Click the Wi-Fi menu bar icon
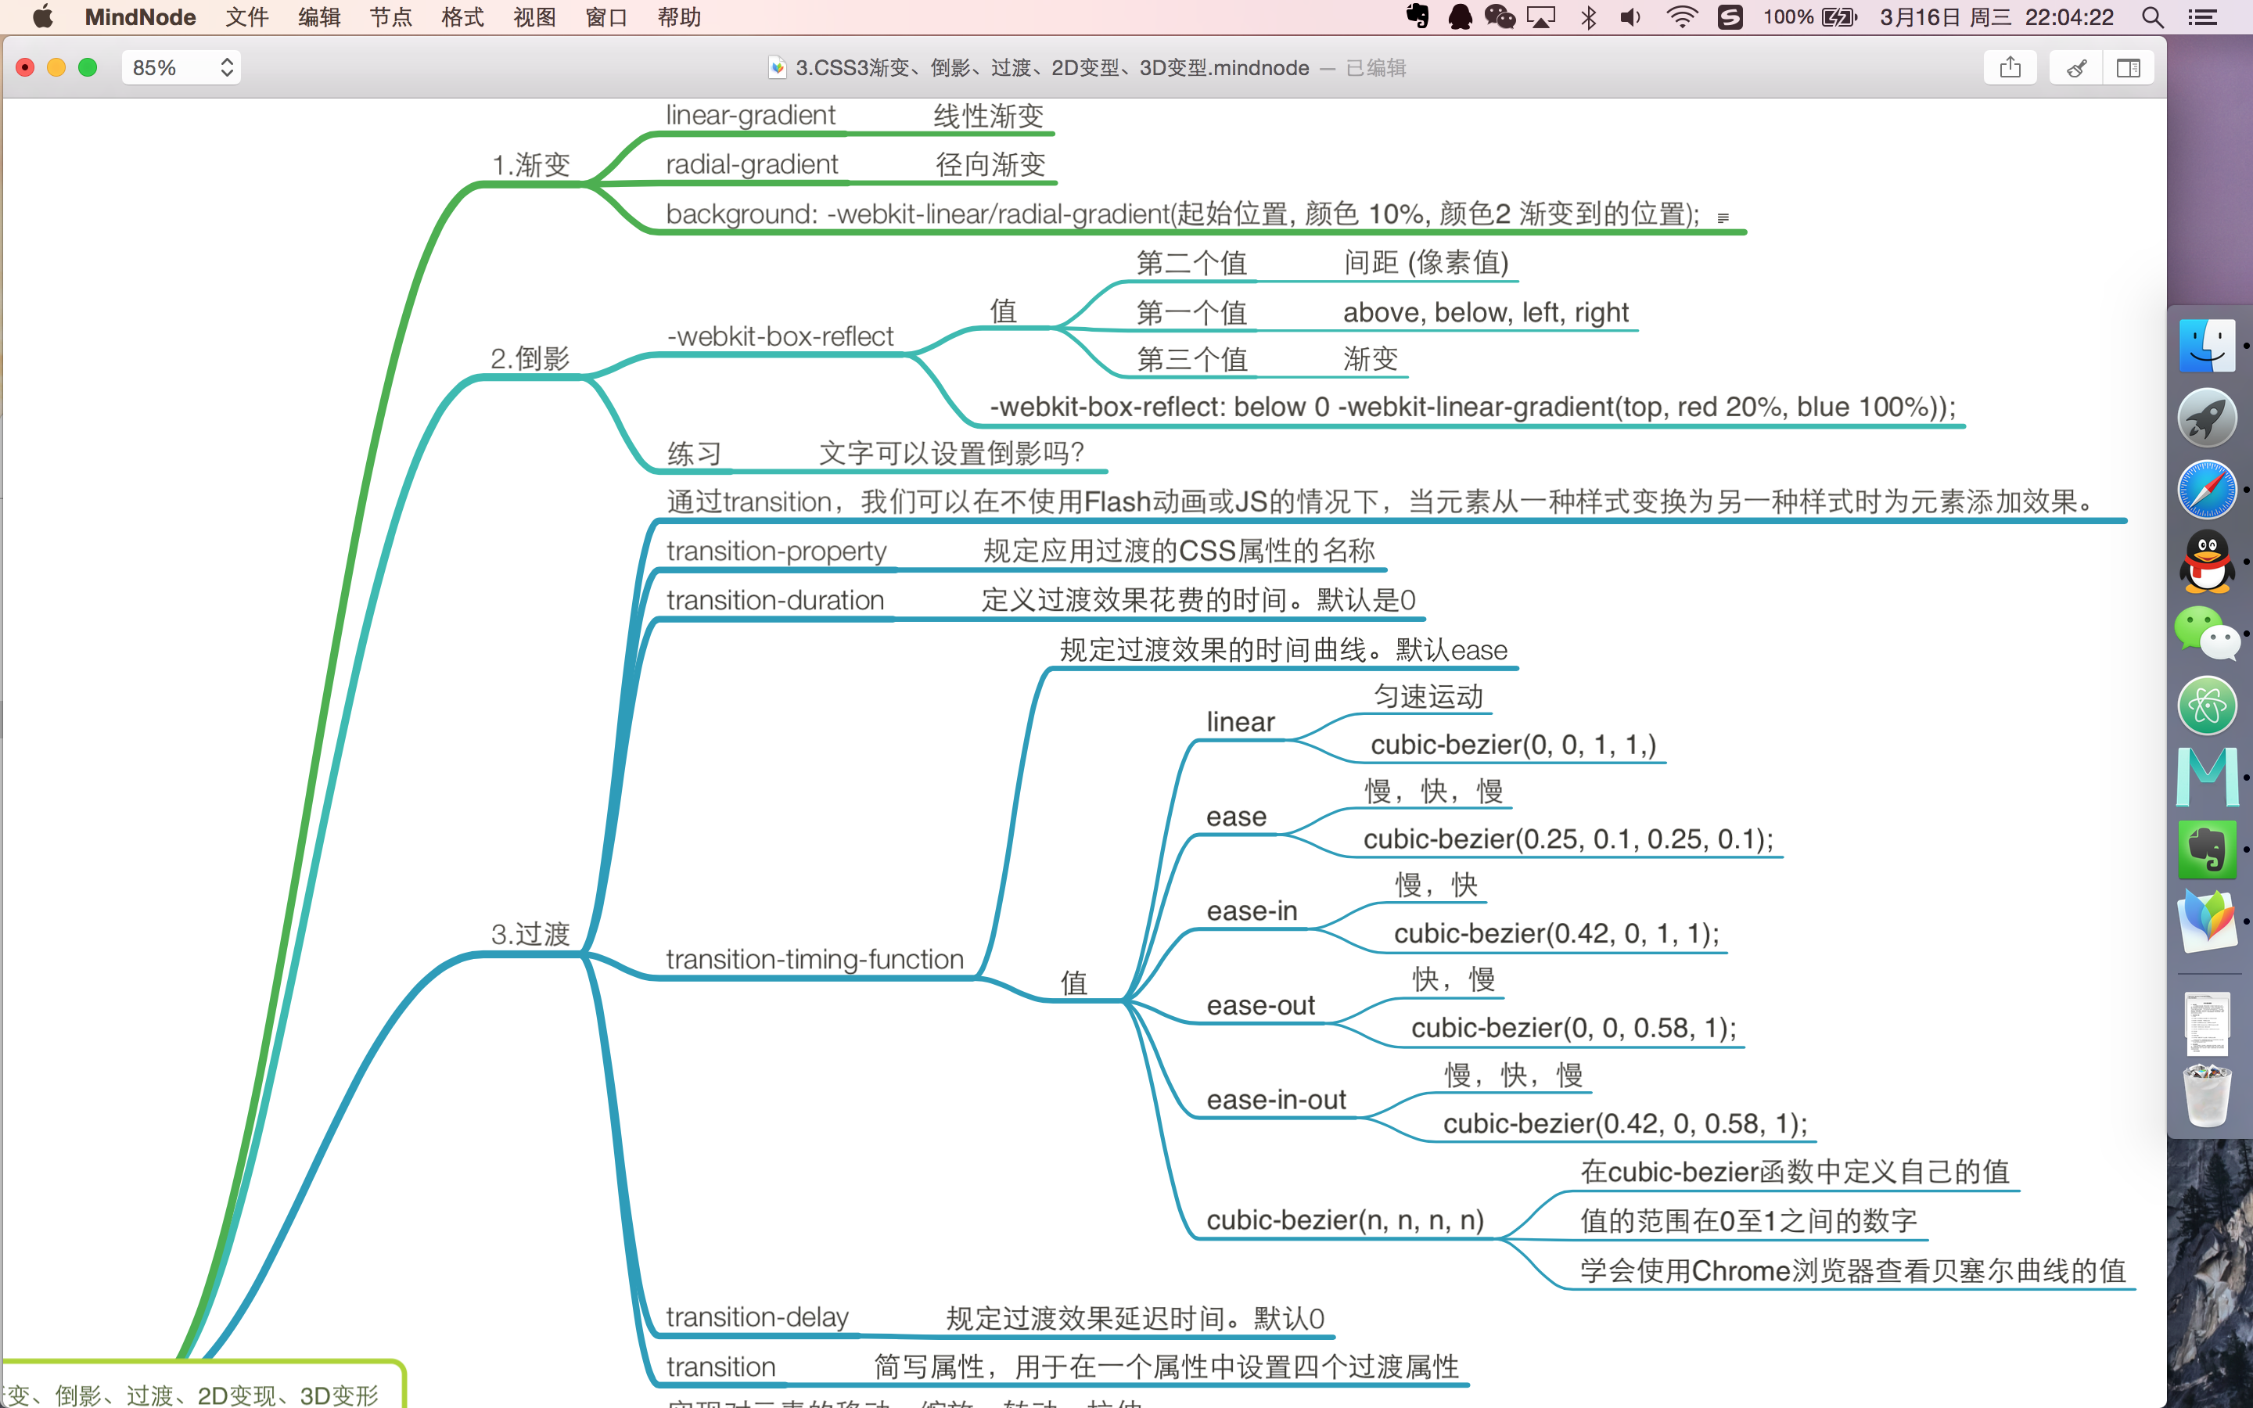 tap(1681, 16)
